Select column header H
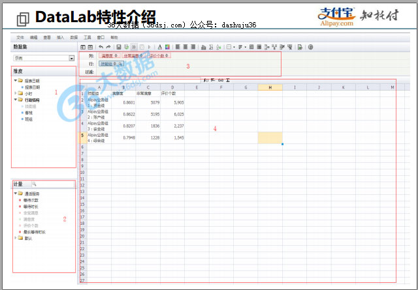This screenshot has width=418, height=290. (x=270, y=87)
